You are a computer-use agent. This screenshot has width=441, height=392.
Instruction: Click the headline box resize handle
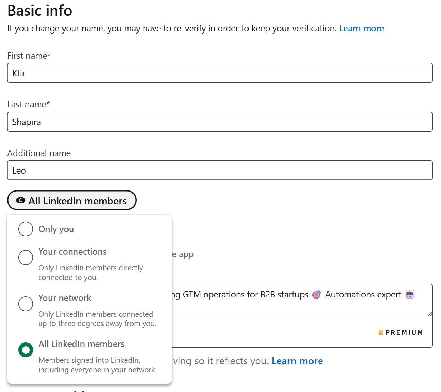429,314
